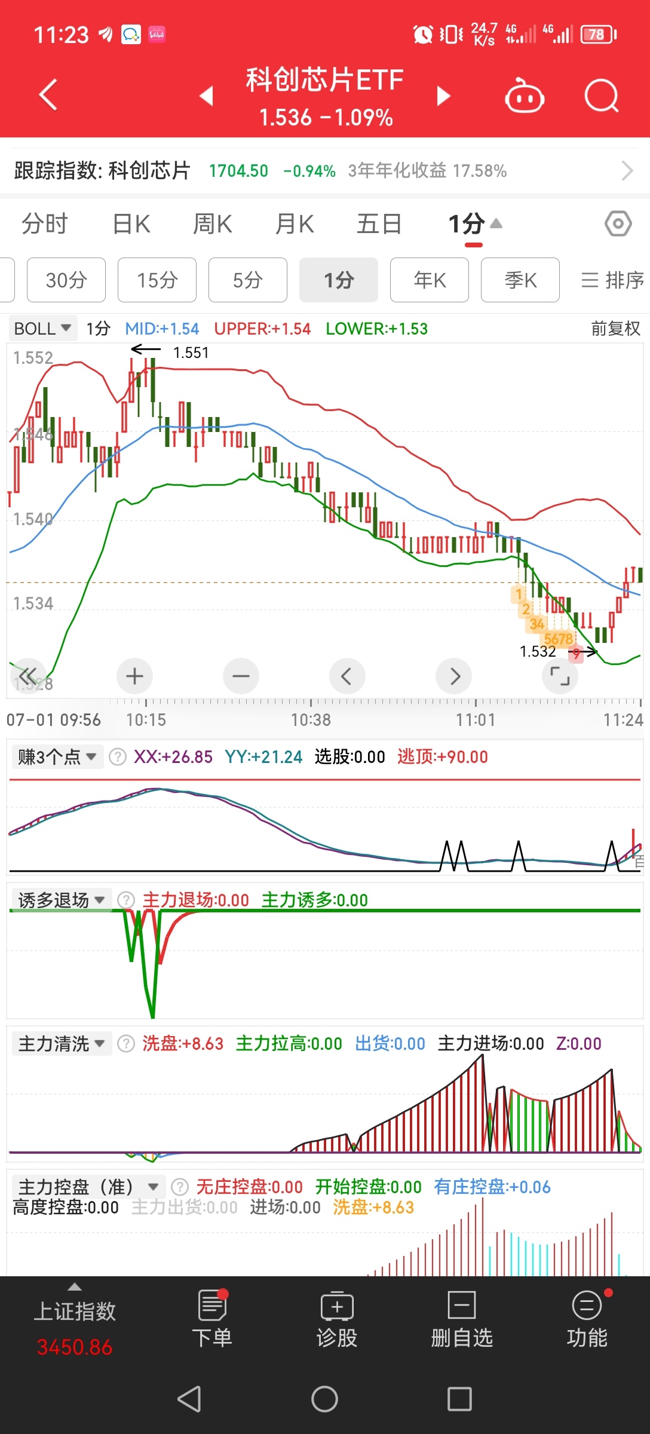Open help for 主力清洗 indicator
This screenshot has height=1434, width=650.
click(125, 1044)
